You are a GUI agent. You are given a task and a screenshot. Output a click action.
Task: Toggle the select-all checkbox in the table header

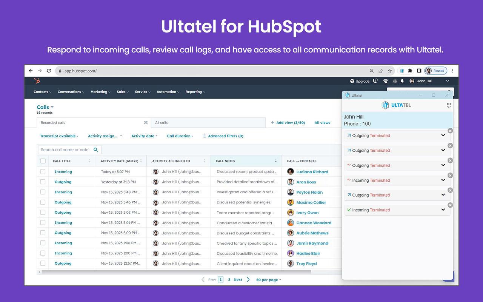pyautogui.click(x=43, y=161)
